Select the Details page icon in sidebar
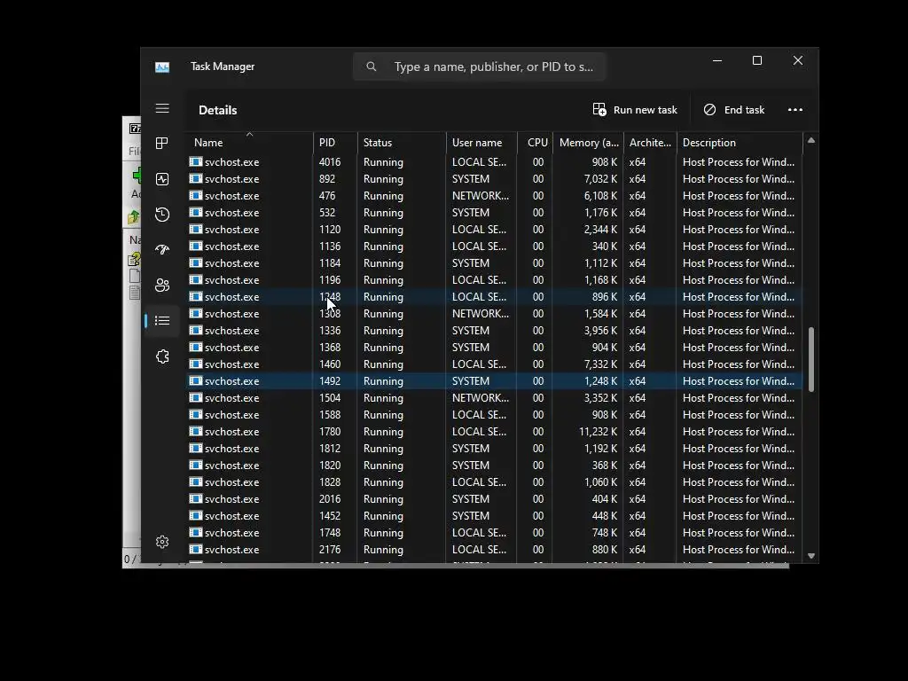The height and width of the screenshot is (681, 908). 162,320
